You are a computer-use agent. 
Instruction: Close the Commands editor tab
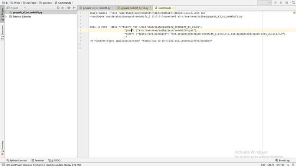(x=173, y=8)
